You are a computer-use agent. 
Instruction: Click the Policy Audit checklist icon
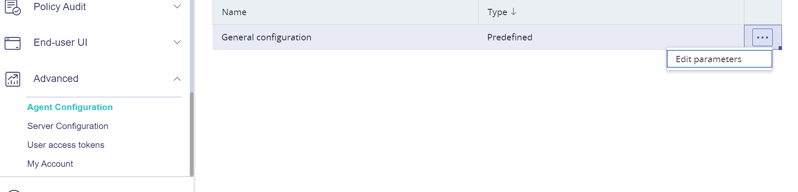[x=13, y=7]
